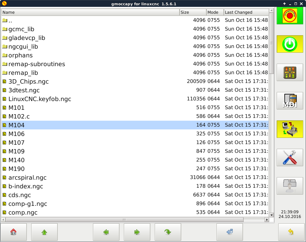This screenshot has width=306, height=242.
Task: Sort by Last Changed column
Action: [x=246, y=12]
